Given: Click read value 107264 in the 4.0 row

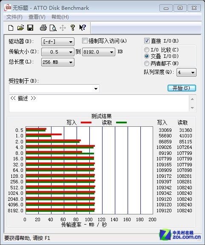Looking at the screenshot, I should click(x=185, y=147).
